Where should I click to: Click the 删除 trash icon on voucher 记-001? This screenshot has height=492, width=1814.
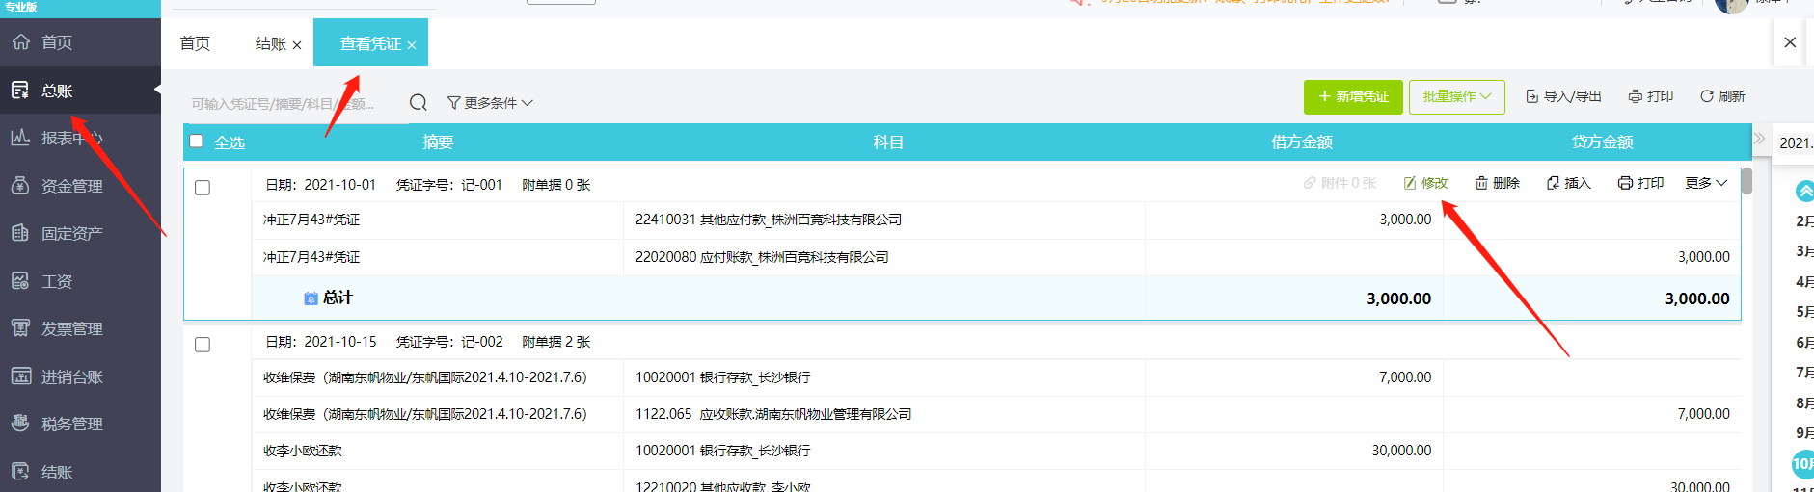(1481, 183)
